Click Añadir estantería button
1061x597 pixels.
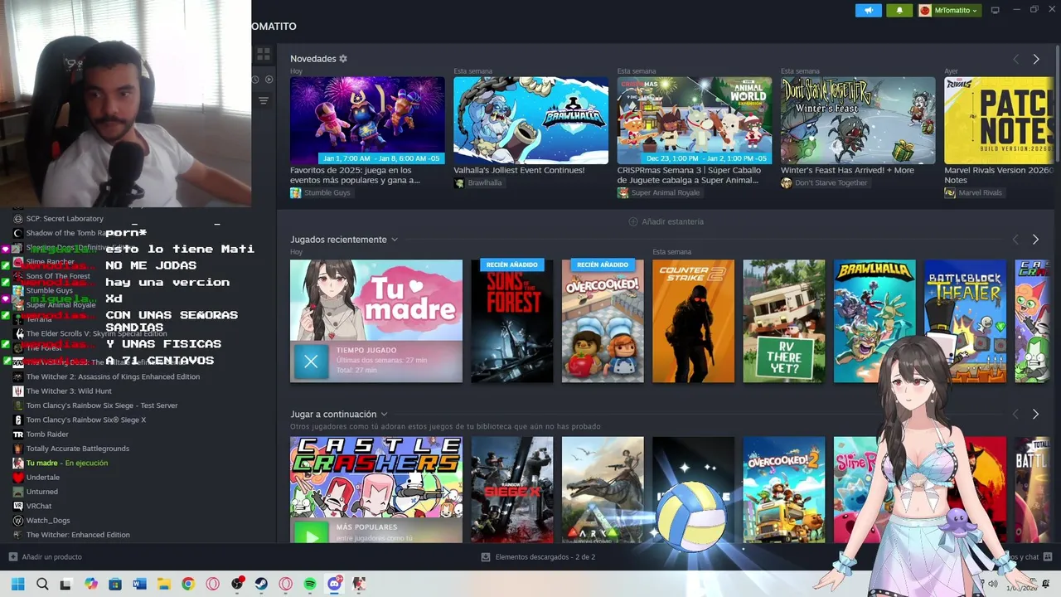coord(666,221)
